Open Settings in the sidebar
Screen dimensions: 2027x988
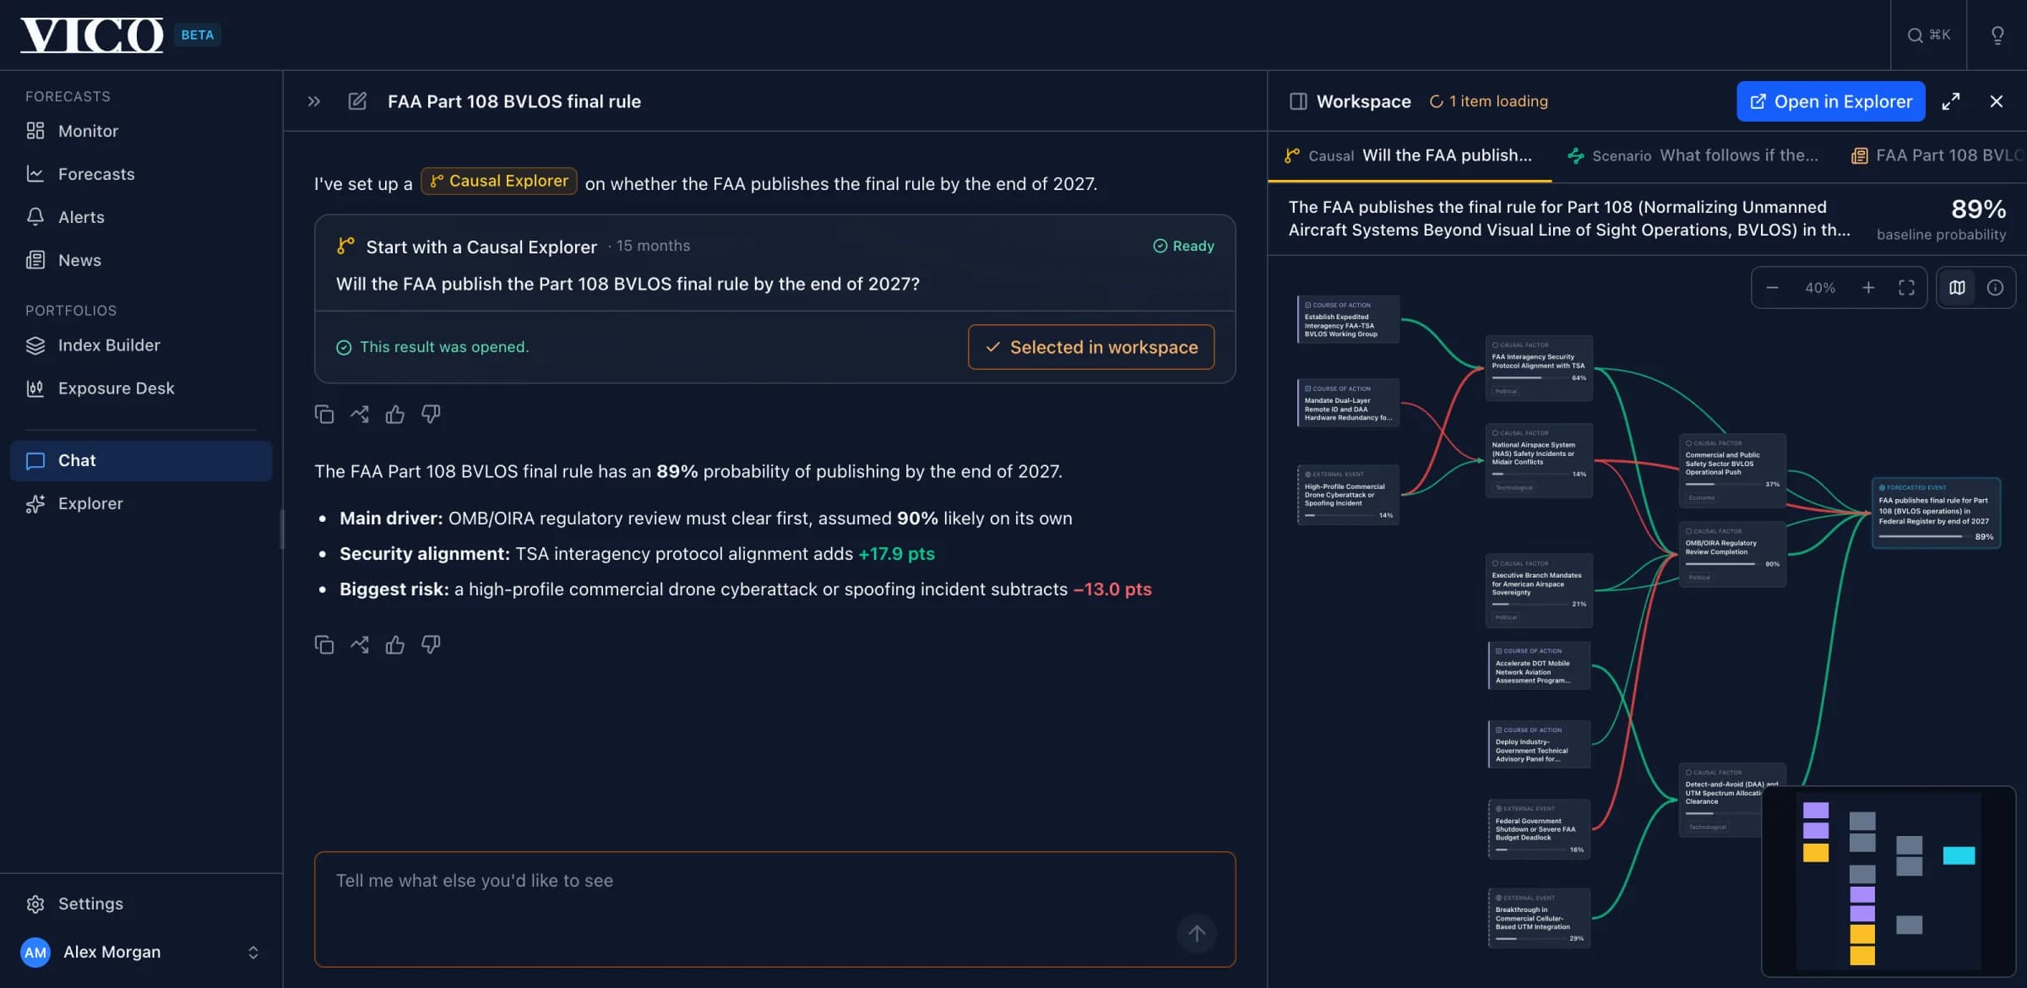tap(141, 904)
